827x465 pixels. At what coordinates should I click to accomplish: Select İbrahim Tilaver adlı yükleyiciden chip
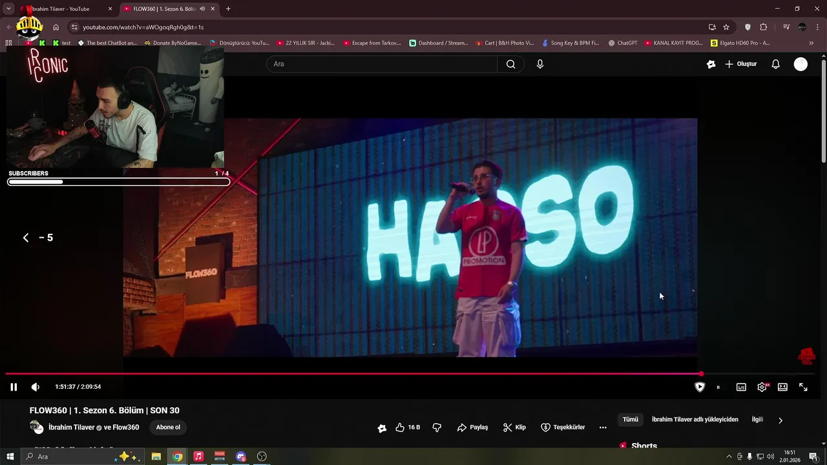pos(695,420)
